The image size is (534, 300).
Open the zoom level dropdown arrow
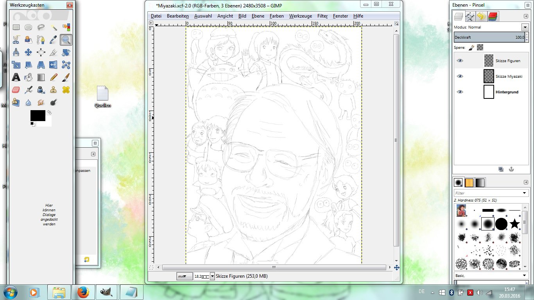tap(212, 276)
